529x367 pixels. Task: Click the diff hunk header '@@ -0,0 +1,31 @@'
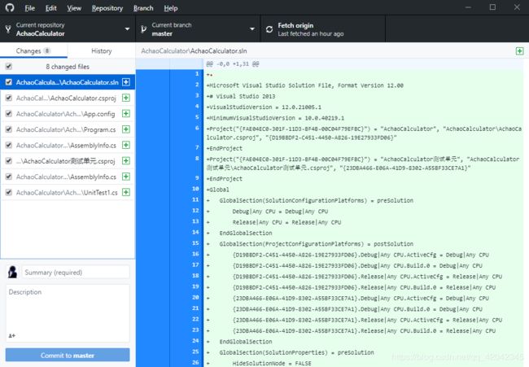pos(233,63)
